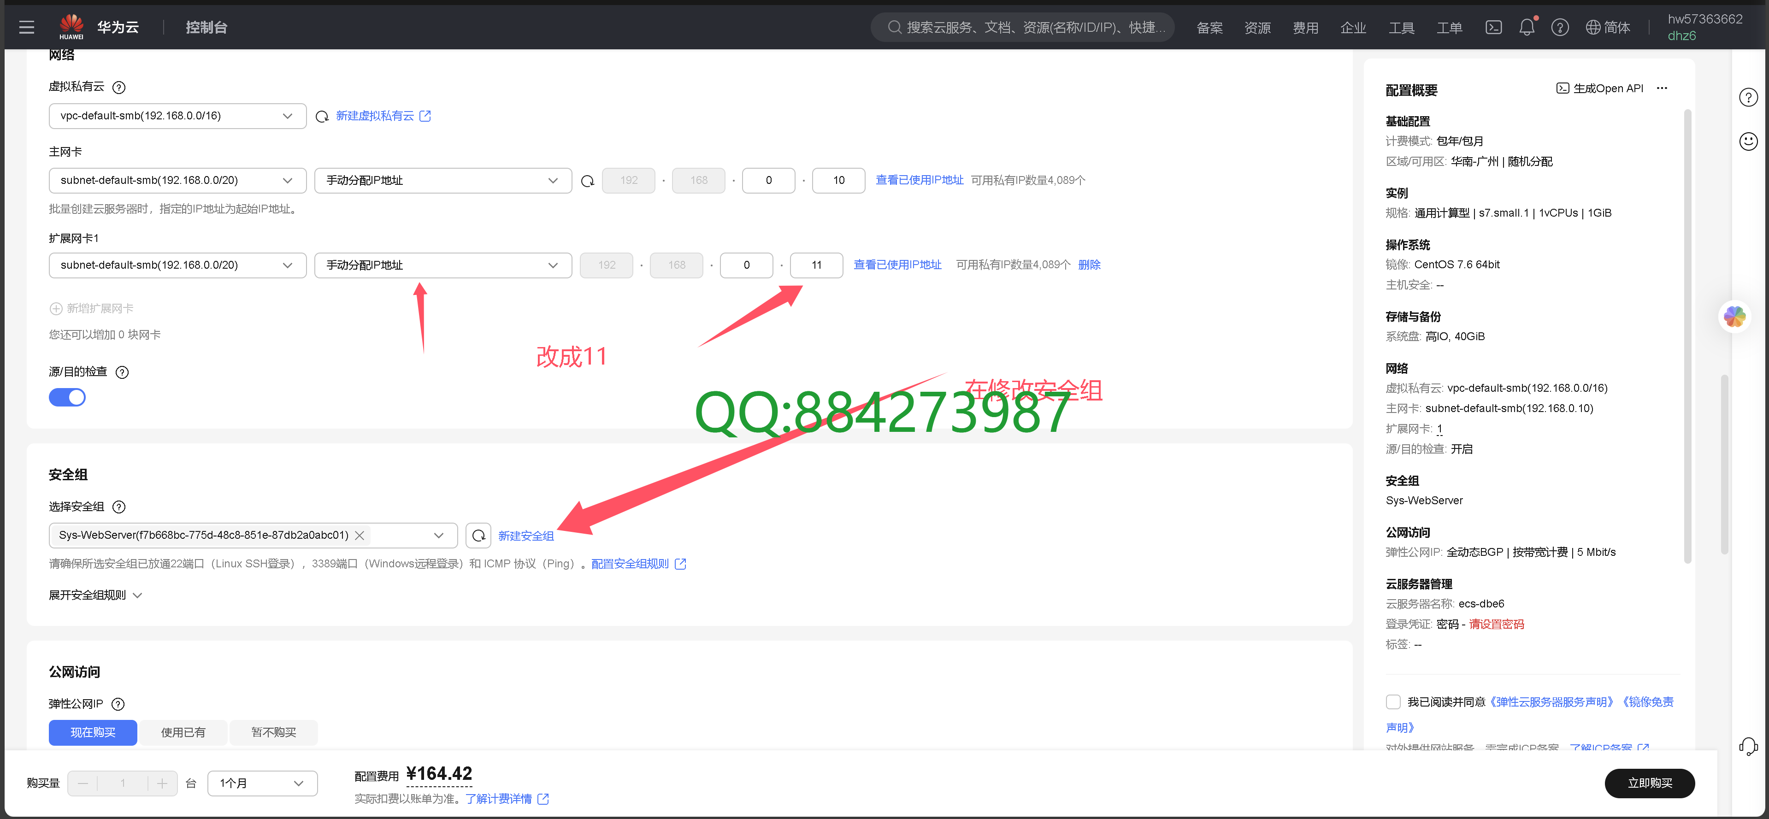Open the help question icon in top bar
Viewport: 1769px width, 819px height.
pyautogui.click(x=1560, y=28)
